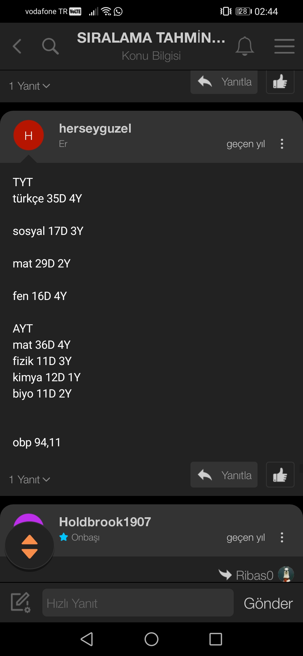Expand 1 Yanıt at top of thread
Image resolution: width=303 pixels, height=656 pixels.
point(29,86)
